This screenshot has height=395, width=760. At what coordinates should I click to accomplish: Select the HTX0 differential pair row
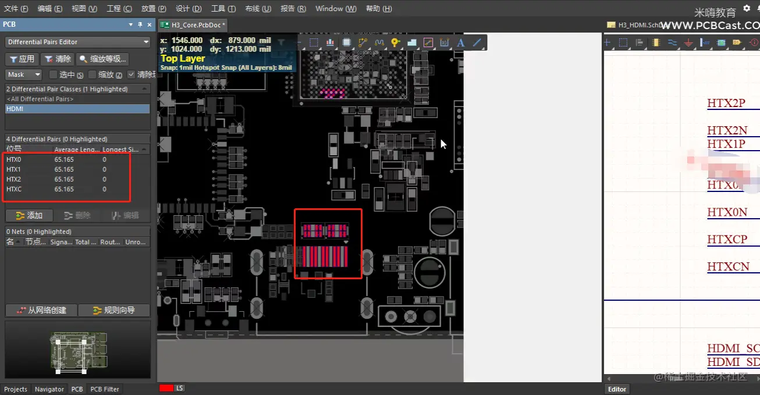(78, 159)
